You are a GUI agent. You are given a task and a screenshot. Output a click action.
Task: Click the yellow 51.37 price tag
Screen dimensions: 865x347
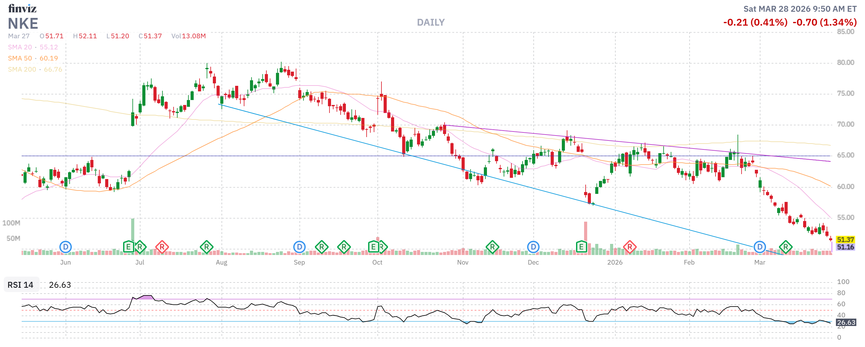[845, 240]
